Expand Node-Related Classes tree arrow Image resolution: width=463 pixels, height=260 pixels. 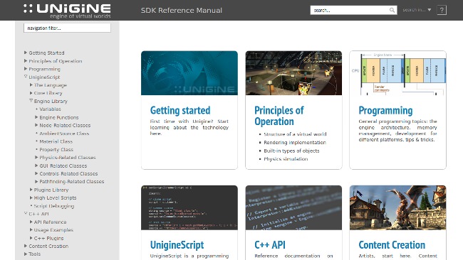(36, 125)
